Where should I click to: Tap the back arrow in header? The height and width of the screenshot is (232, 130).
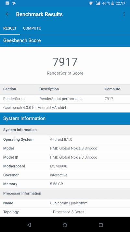coord(7,14)
